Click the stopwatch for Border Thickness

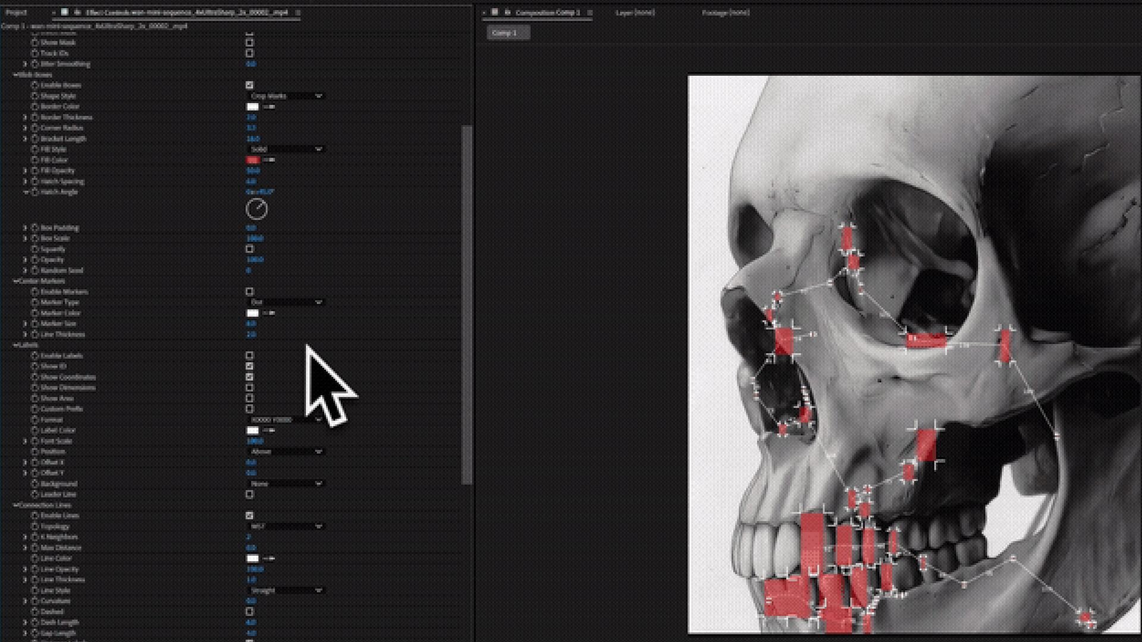click(x=34, y=118)
